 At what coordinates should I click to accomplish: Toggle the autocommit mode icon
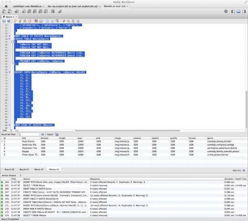coord(57,21)
